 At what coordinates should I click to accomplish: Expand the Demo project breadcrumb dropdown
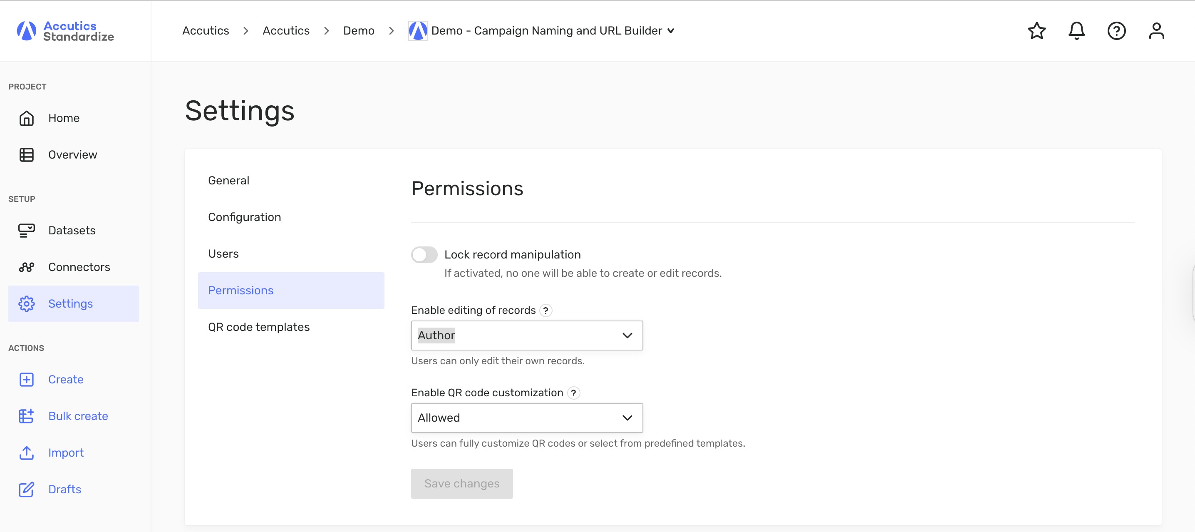click(x=670, y=31)
